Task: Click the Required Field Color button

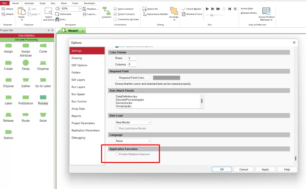Action: [132, 78]
